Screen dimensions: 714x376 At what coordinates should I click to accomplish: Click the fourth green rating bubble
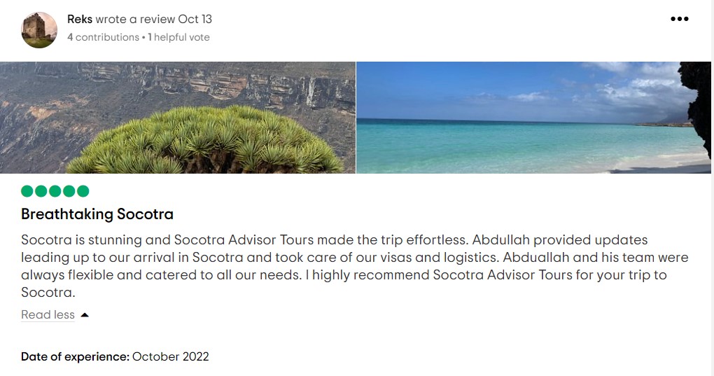click(x=69, y=191)
